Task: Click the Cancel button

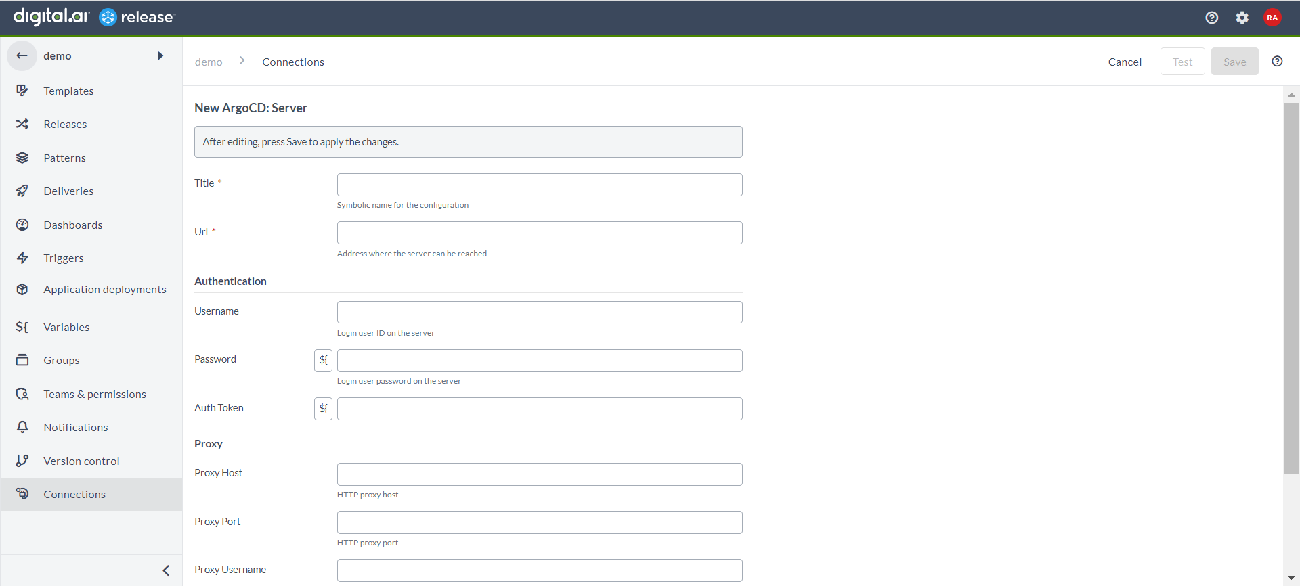Action: (1125, 62)
